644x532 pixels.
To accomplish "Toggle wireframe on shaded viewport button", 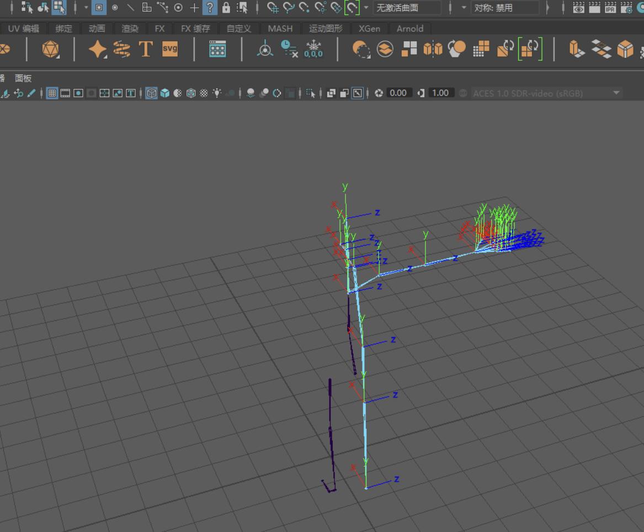I will (191, 93).
